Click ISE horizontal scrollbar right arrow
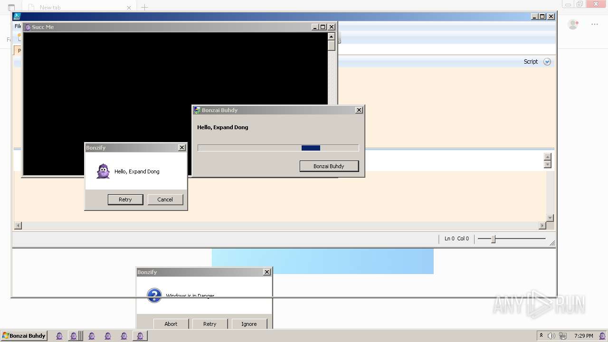This screenshot has height=342, width=608. point(542,226)
